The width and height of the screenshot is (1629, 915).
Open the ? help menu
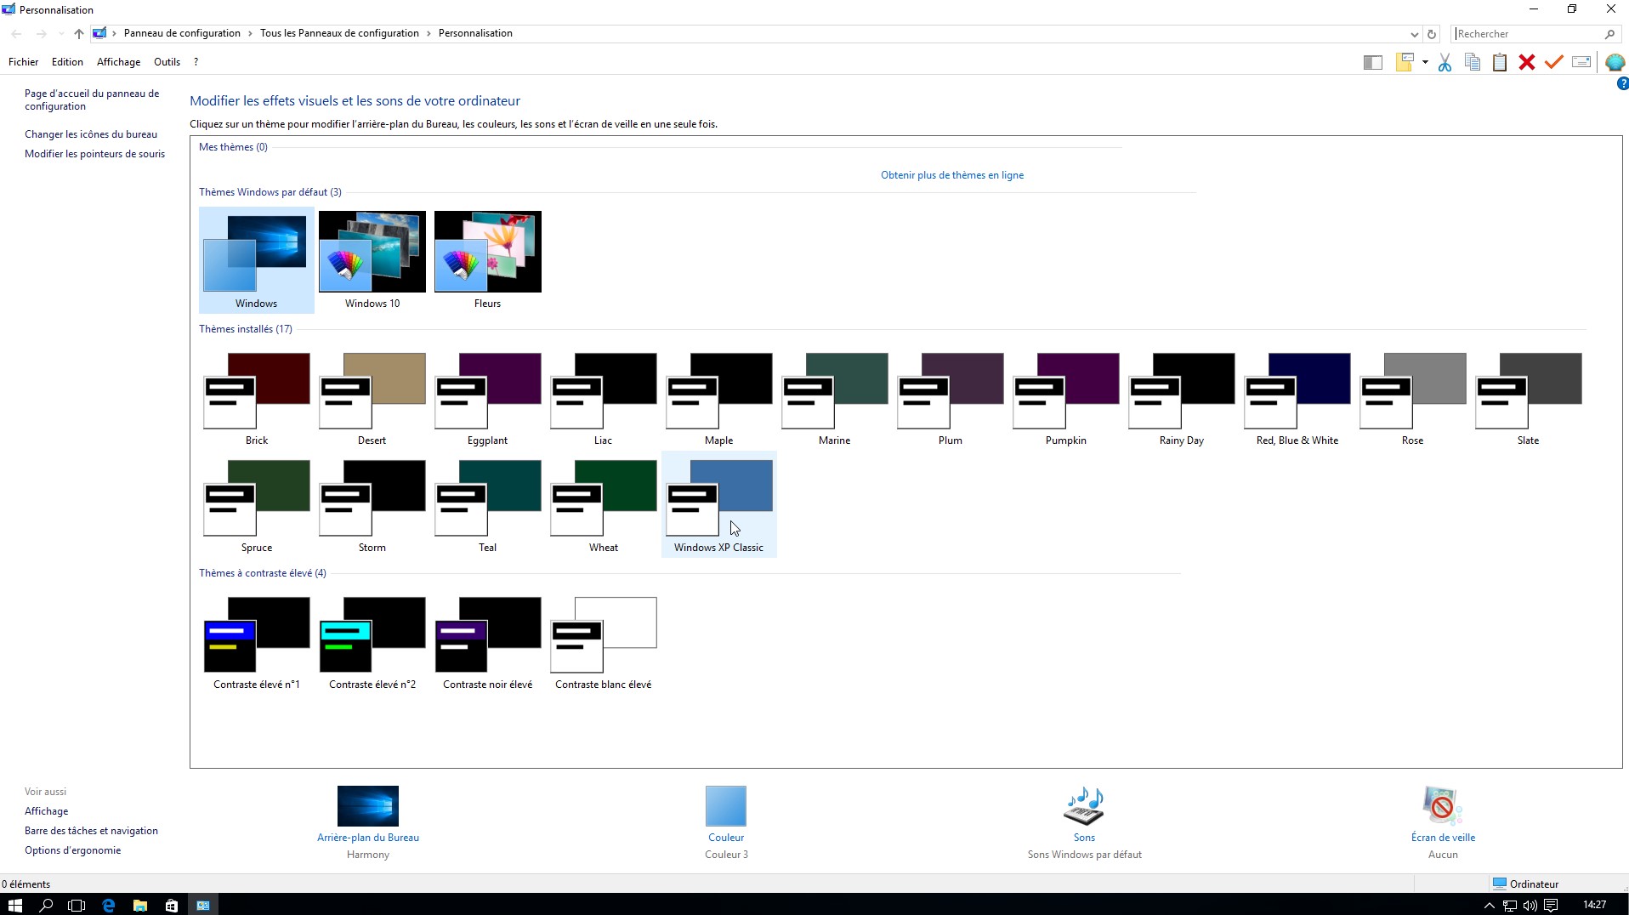pos(196,62)
